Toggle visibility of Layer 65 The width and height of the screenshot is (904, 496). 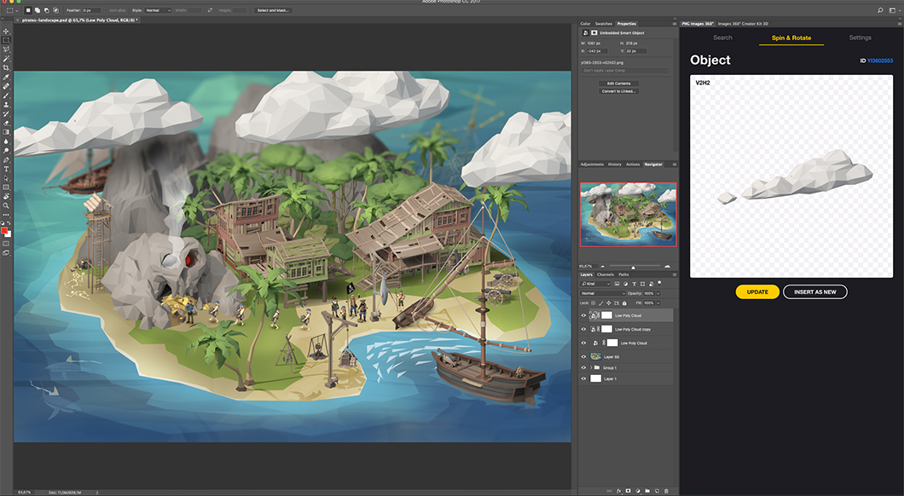tap(583, 357)
